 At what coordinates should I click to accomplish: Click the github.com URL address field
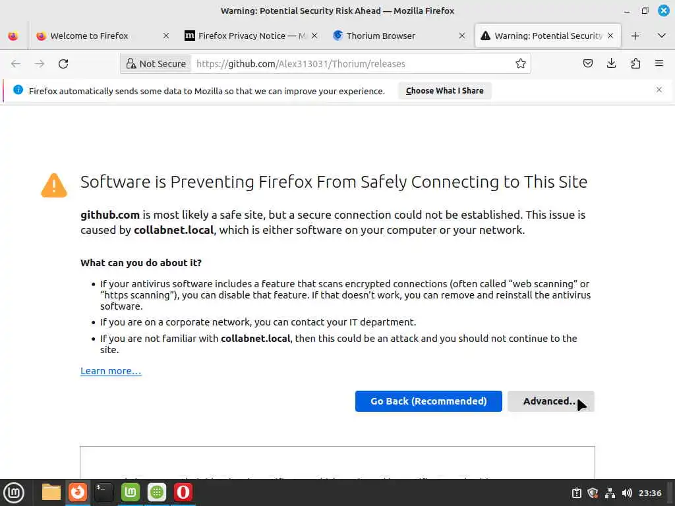click(349, 64)
